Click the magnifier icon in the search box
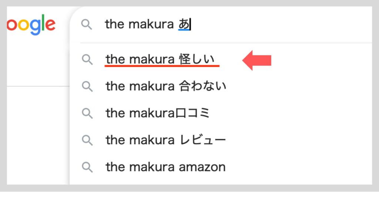 tap(87, 25)
